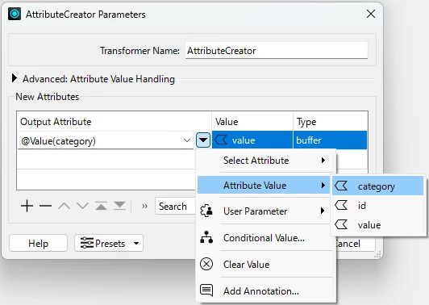Close the AttributeCreator Parameters dialog
The image size is (429, 305).
[371, 14]
